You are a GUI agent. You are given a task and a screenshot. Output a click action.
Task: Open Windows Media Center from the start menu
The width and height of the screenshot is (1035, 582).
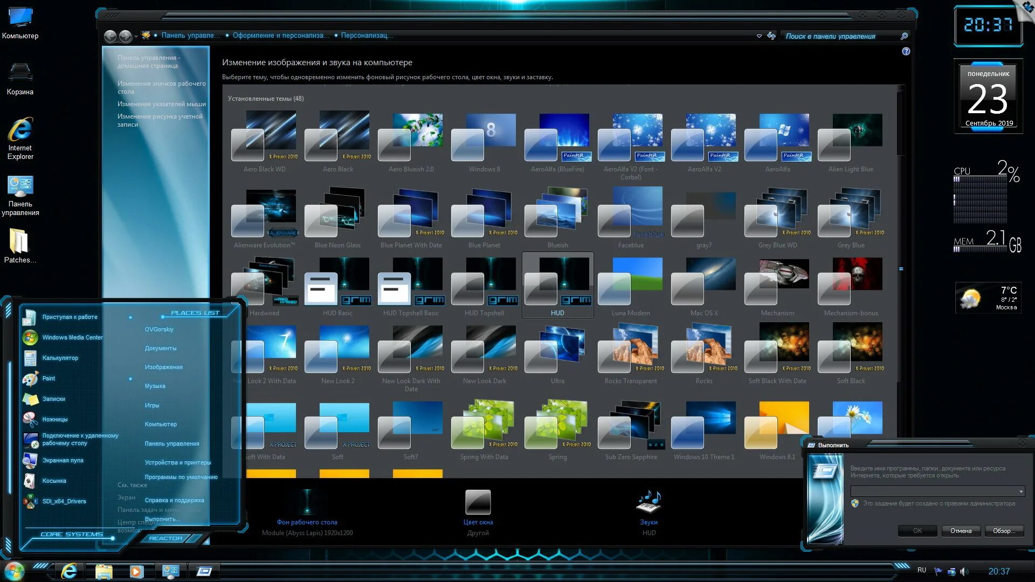72,337
